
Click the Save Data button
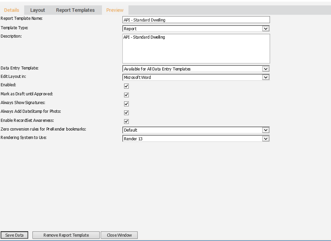[x=14, y=235]
